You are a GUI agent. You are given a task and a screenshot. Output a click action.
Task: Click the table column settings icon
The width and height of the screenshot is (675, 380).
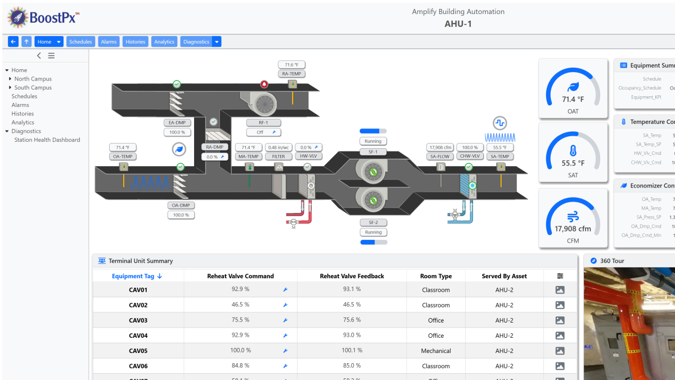560,276
